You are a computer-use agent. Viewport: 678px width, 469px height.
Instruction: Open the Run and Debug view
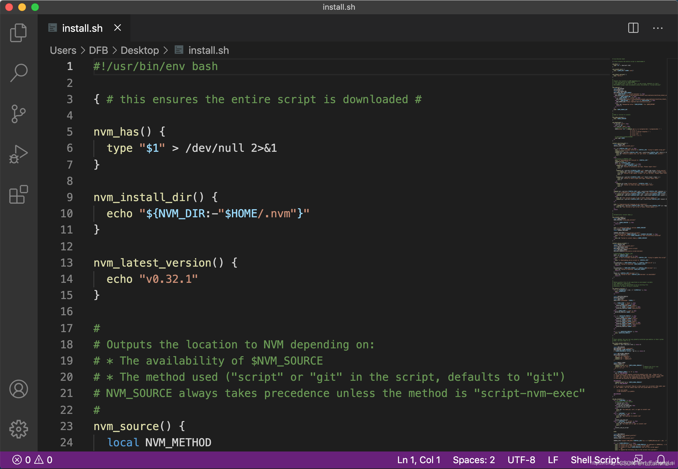[18, 154]
